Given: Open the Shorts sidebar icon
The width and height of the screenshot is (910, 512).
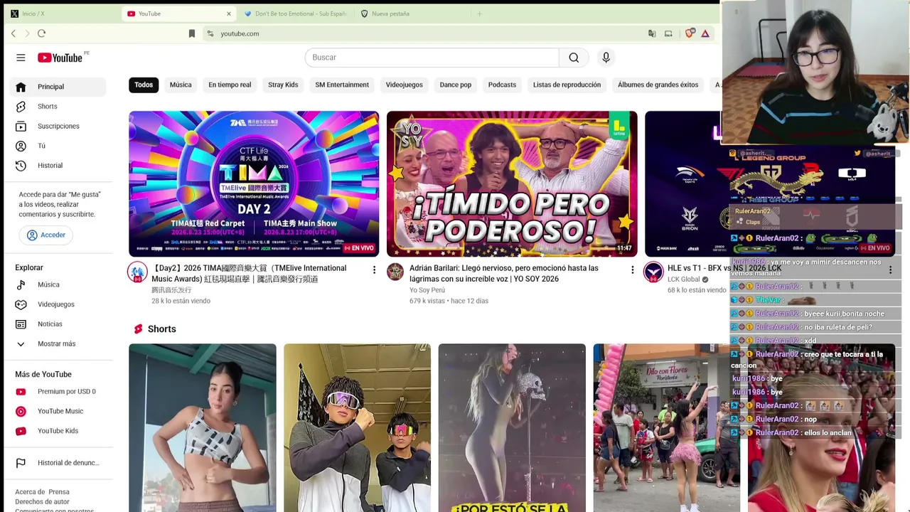Looking at the screenshot, I should pyautogui.click(x=21, y=107).
